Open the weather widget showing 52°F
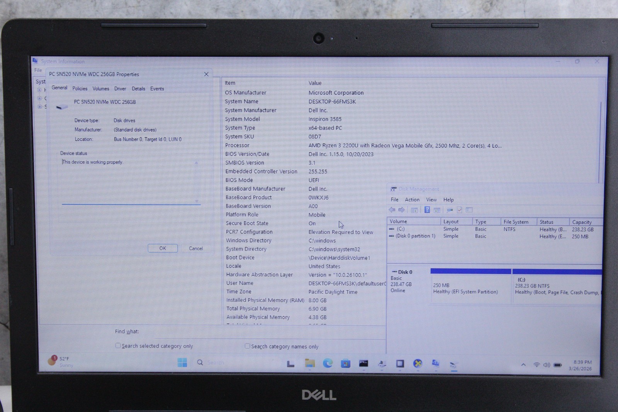Image resolution: width=618 pixels, height=412 pixels. pyautogui.click(x=61, y=361)
